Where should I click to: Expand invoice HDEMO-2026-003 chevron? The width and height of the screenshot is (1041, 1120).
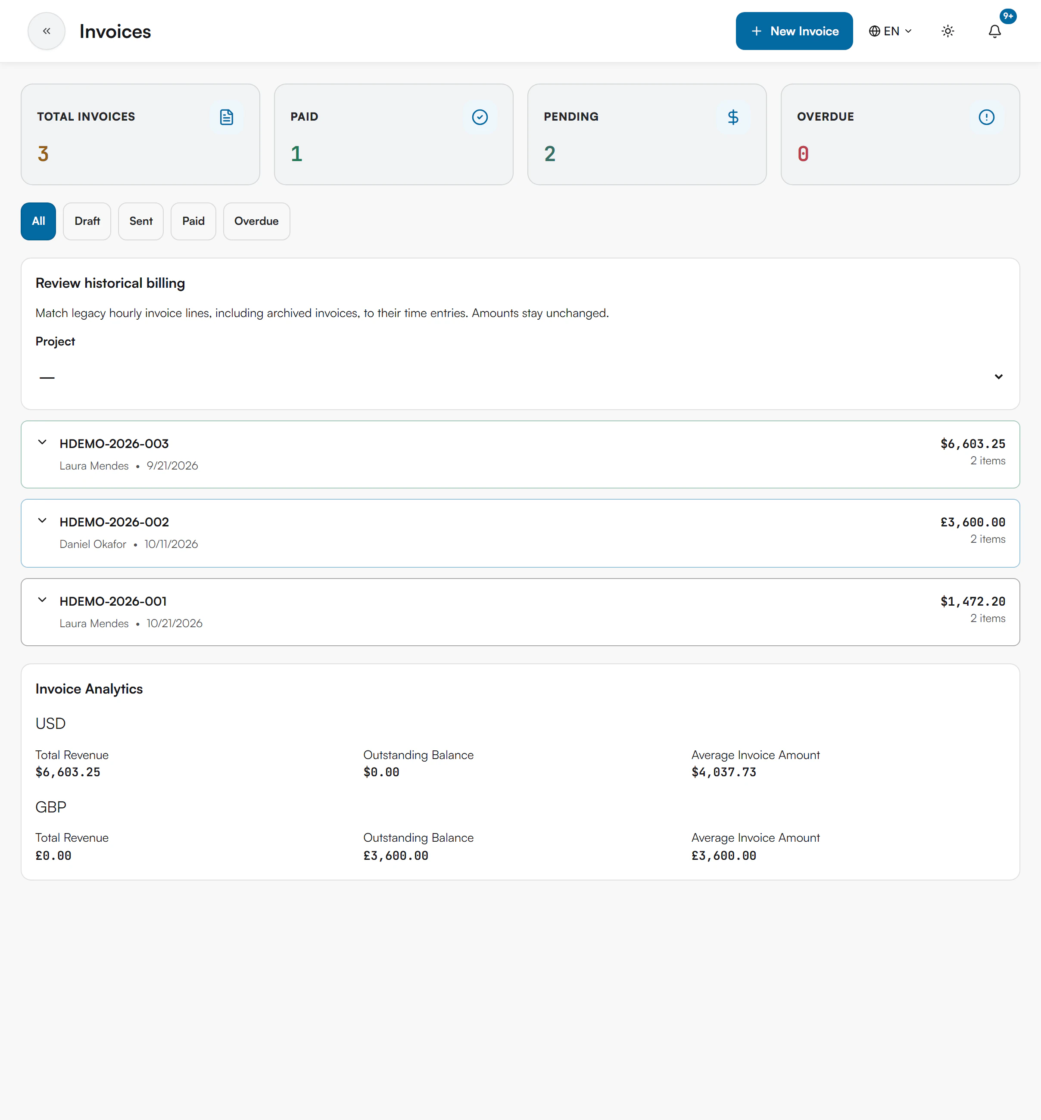point(42,442)
